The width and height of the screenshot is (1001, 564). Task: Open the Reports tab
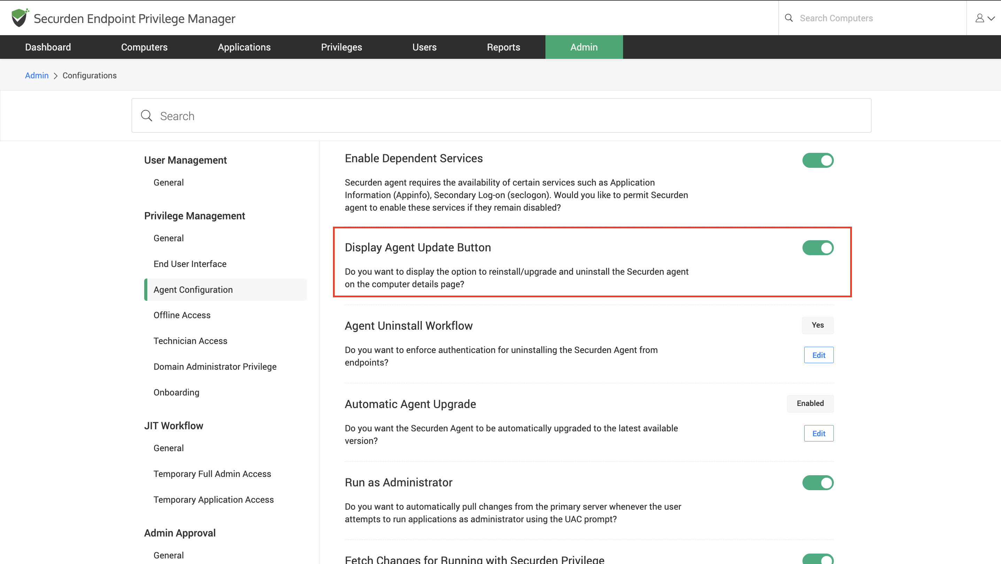tap(503, 47)
